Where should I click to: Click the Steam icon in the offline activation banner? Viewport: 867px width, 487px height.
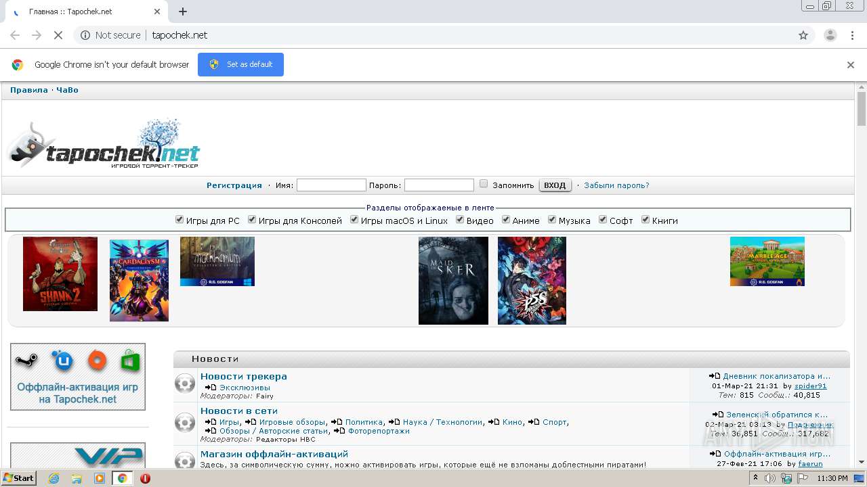click(x=27, y=361)
